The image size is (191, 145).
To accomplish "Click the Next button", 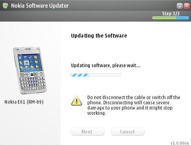I will (87, 132).
